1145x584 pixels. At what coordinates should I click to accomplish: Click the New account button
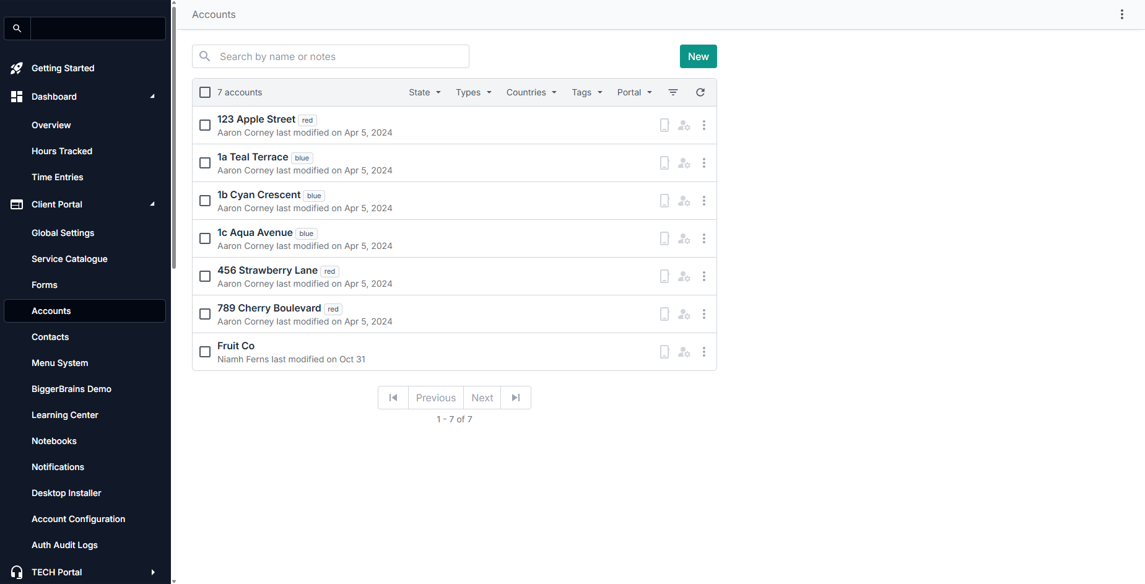pyautogui.click(x=699, y=56)
